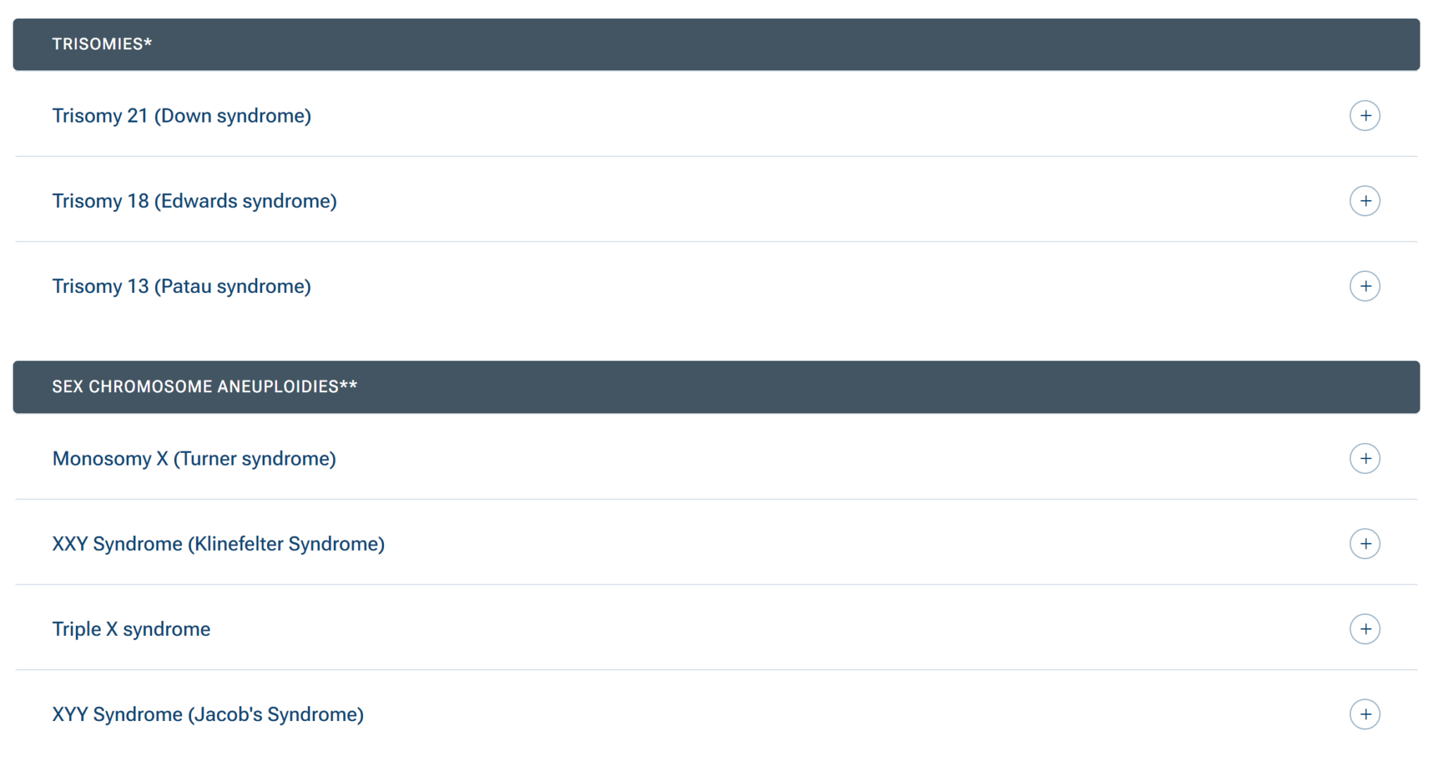This screenshot has height=776, width=1443.
Task: Click blank center of Triple X syndrome row
Action: point(775,629)
